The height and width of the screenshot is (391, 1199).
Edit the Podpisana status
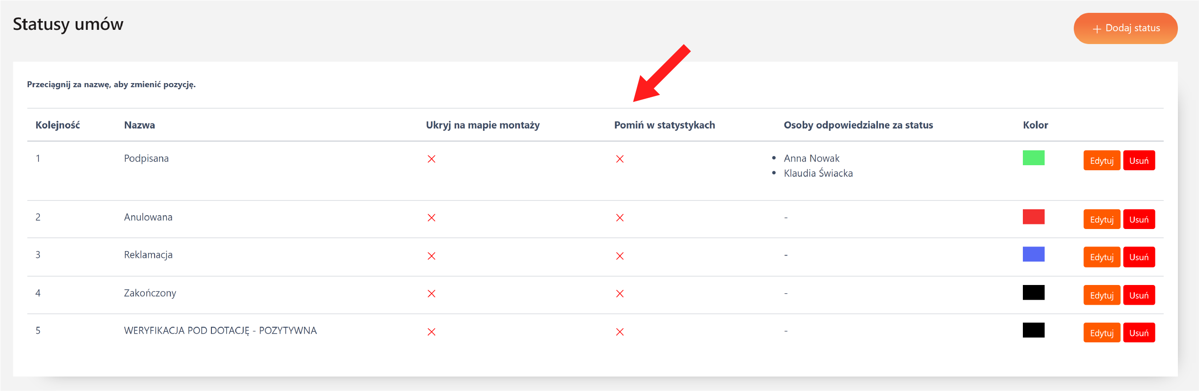pyautogui.click(x=1101, y=161)
